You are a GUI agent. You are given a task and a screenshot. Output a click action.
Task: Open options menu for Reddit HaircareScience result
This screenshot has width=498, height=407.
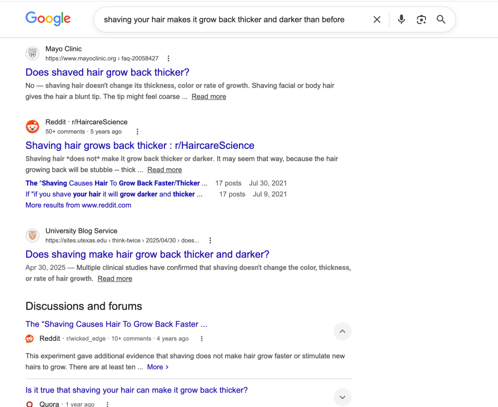[x=137, y=132]
